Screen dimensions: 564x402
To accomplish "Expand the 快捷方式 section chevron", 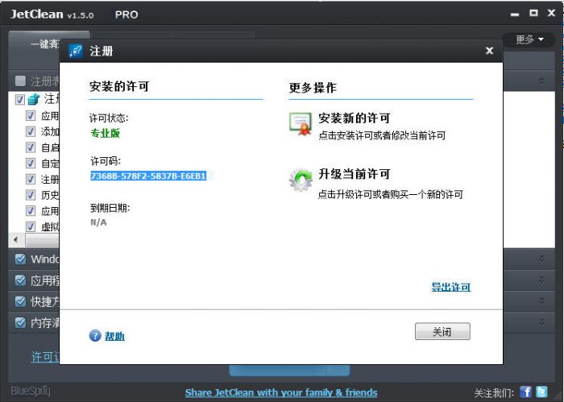I will pos(541,301).
